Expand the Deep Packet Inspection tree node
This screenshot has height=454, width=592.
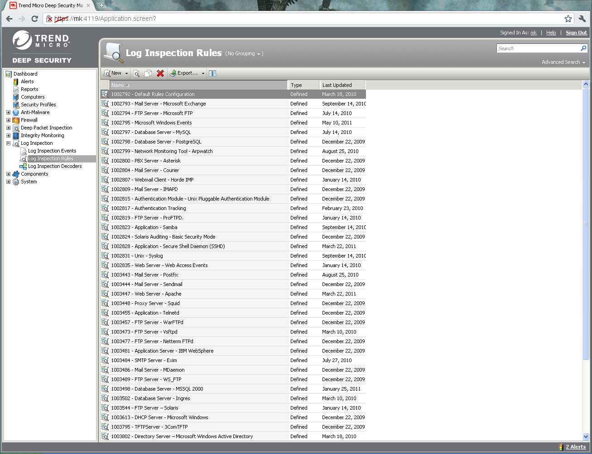(x=8, y=128)
